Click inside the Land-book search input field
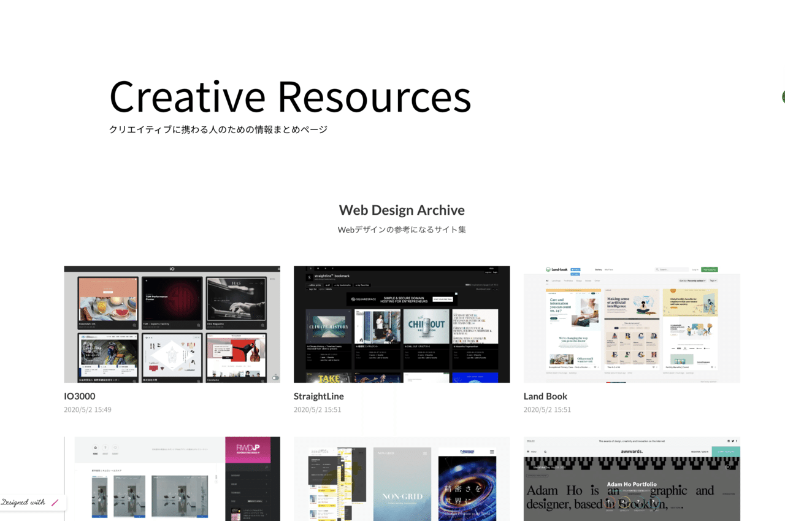The width and height of the screenshot is (785, 521). (x=672, y=269)
